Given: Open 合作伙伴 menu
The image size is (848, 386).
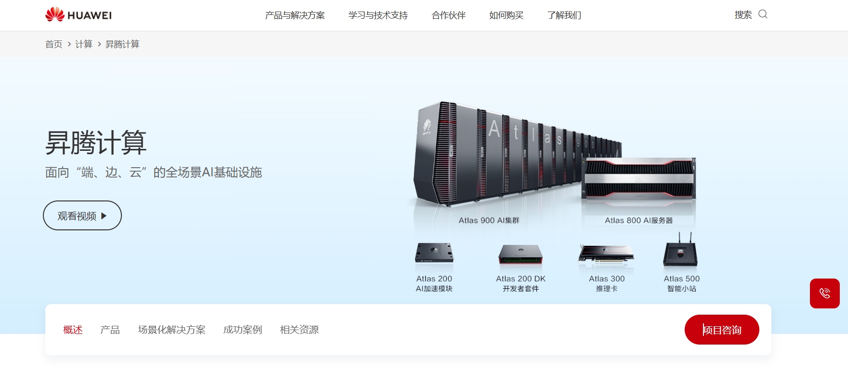Looking at the screenshot, I should [449, 15].
